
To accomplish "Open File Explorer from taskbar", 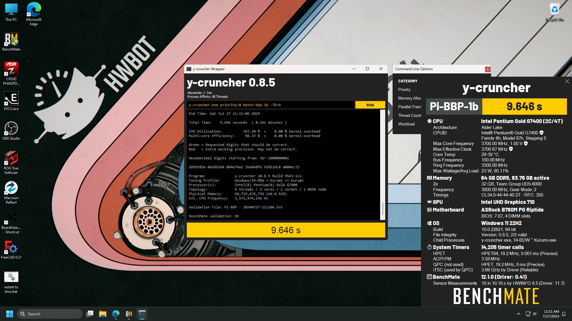I will 103,314.
